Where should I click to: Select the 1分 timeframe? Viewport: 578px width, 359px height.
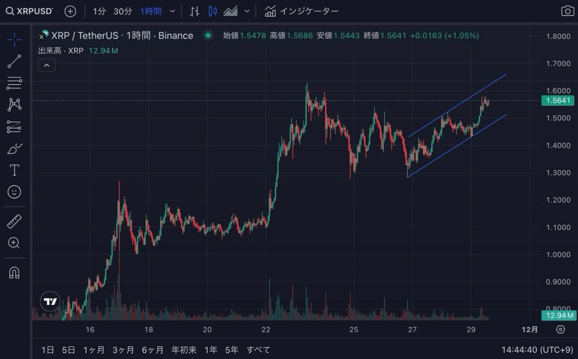click(x=99, y=11)
